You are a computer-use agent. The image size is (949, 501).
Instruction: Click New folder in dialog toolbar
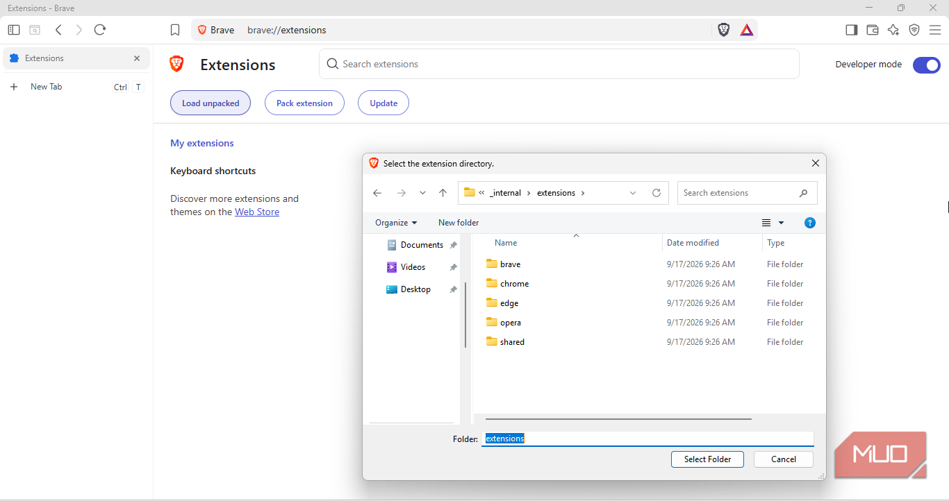(459, 223)
